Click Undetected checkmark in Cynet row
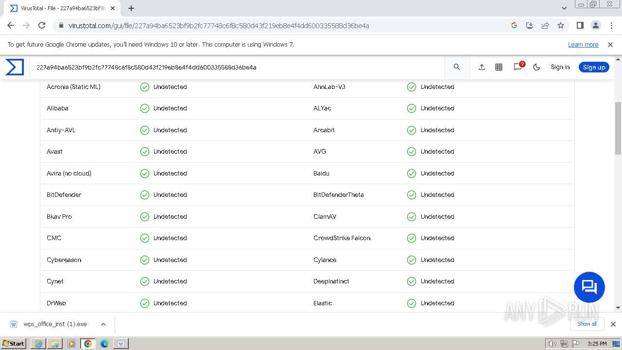Screen dimensions: 622x350 [145, 281]
